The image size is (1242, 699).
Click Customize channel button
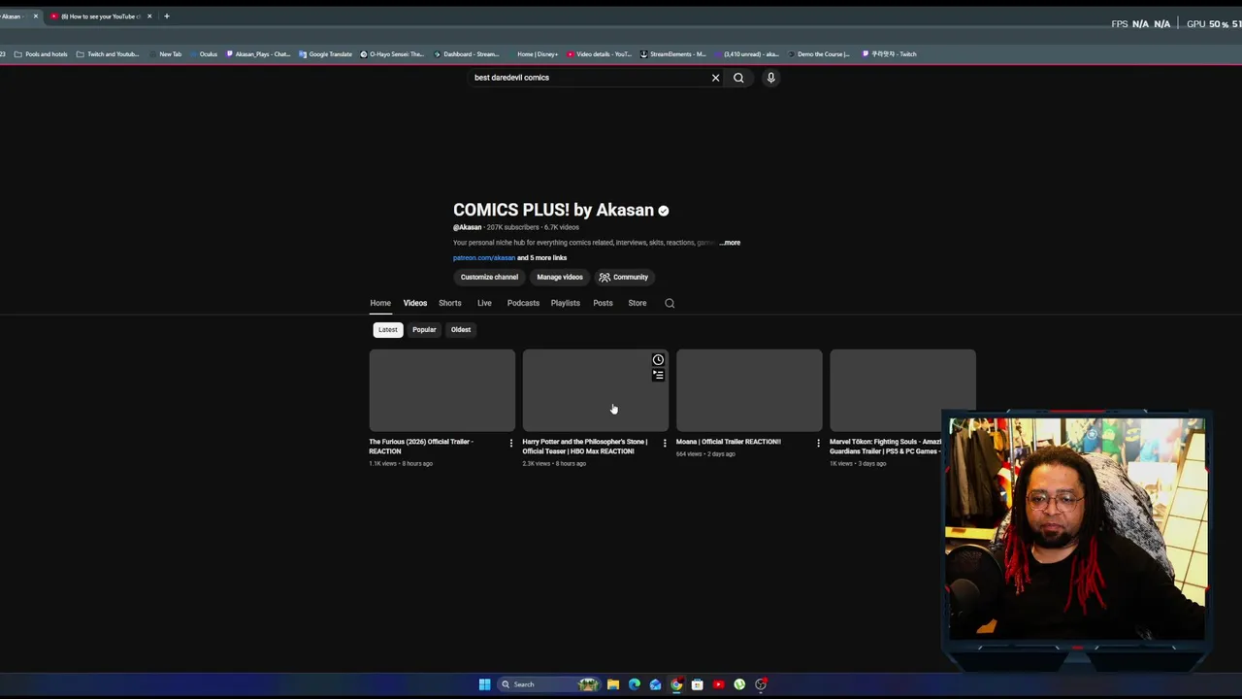click(x=489, y=278)
